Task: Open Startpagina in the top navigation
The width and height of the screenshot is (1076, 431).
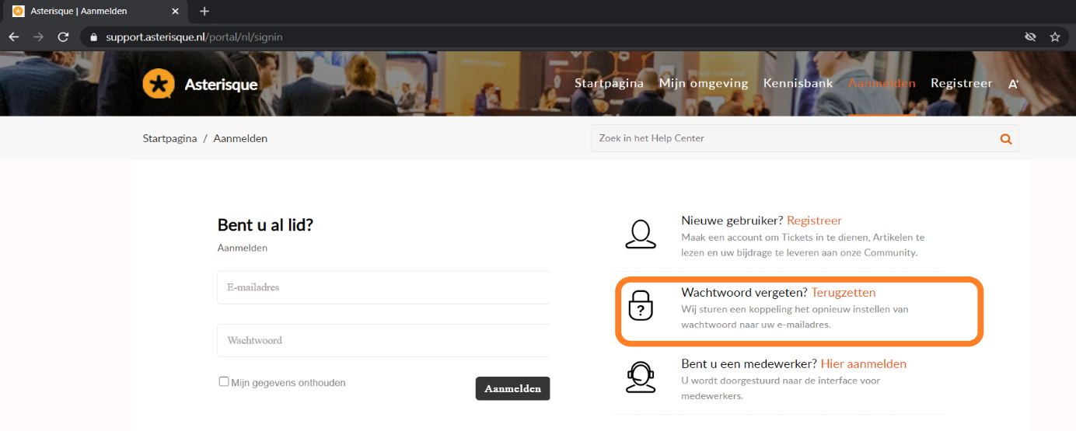Action: (x=609, y=83)
